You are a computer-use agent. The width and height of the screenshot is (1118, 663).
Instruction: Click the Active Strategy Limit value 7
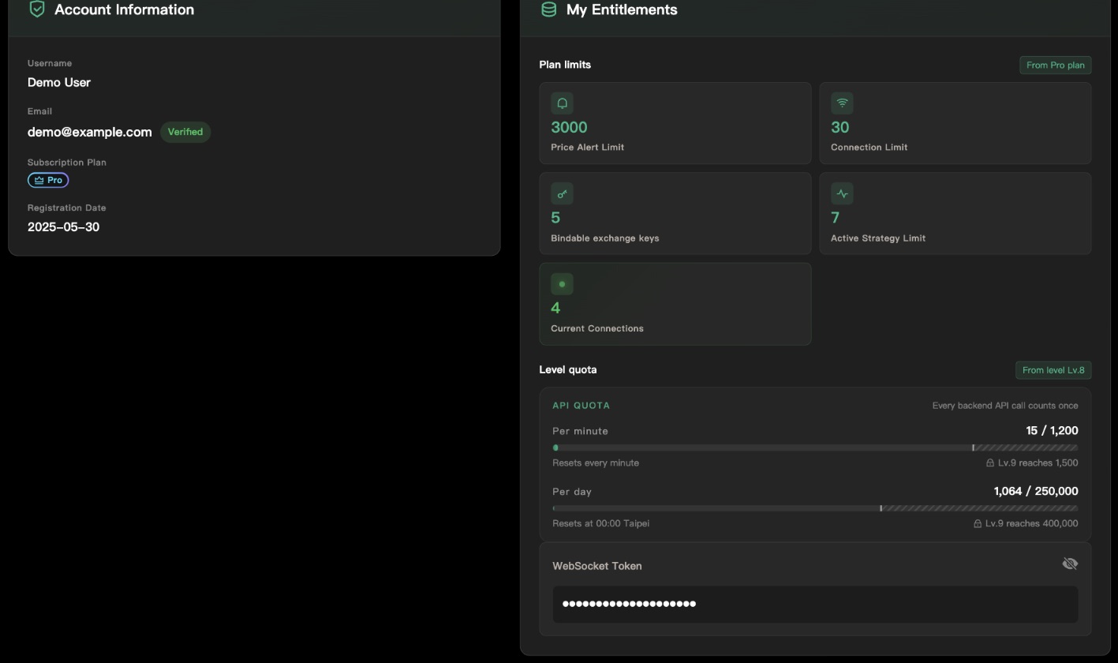pos(835,218)
